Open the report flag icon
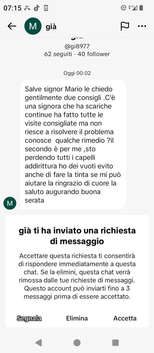154x353 pixels. (125, 26)
